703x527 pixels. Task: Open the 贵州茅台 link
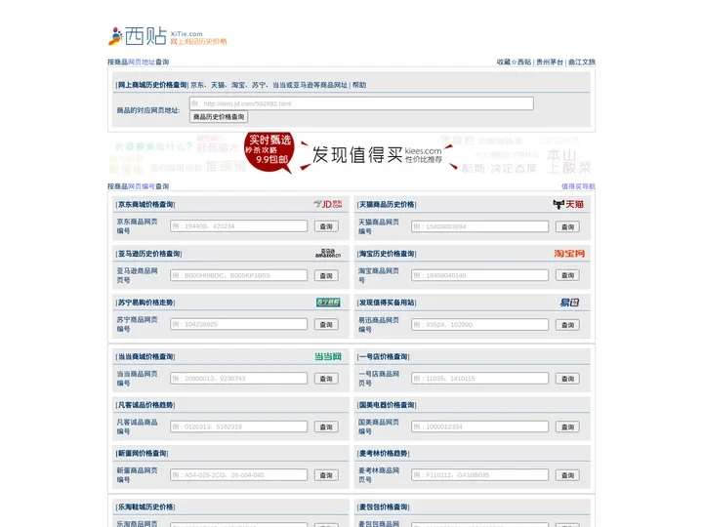(550, 61)
